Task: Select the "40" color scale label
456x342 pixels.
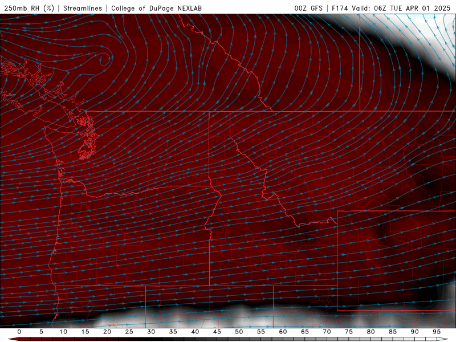Action: coord(195,332)
